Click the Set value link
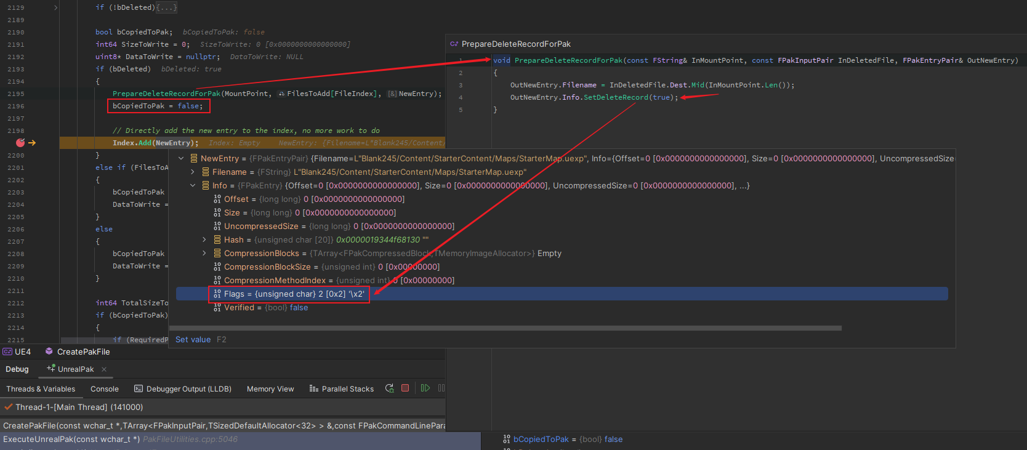Screen dimensions: 1027x450 pos(193,340)
